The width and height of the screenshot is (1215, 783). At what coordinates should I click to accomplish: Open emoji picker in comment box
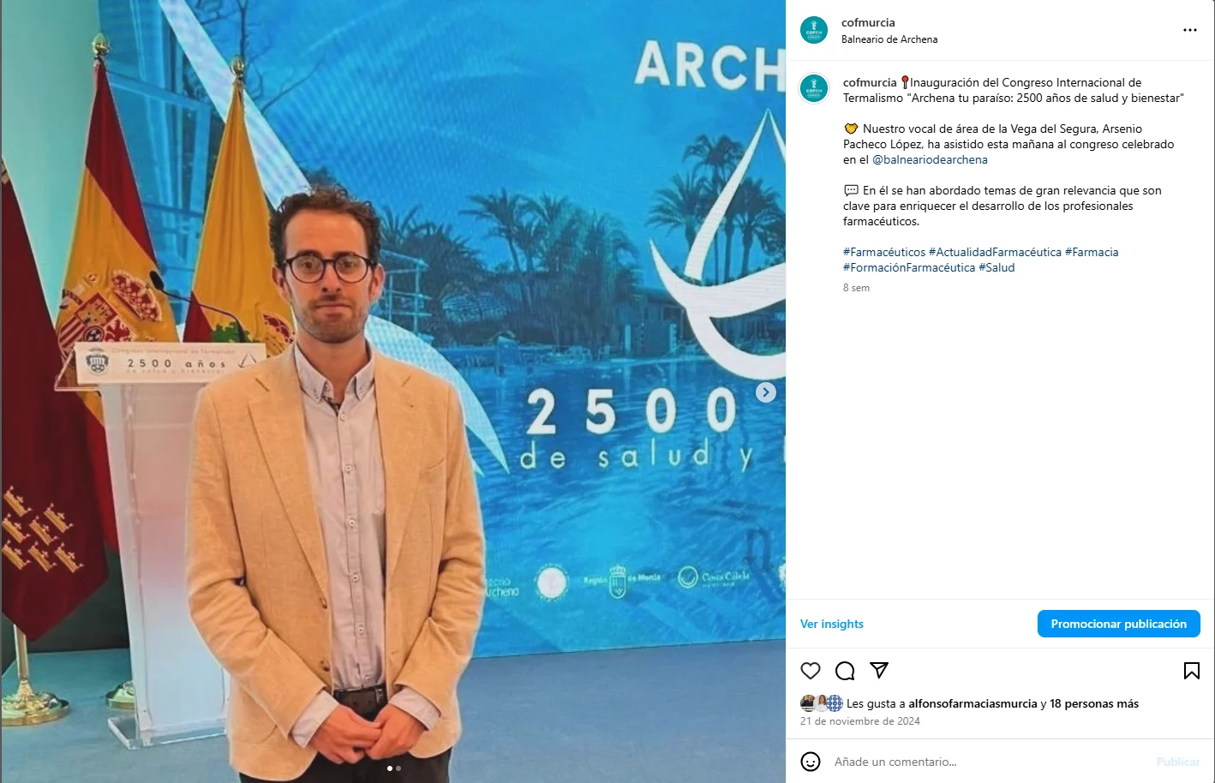[811, 762]
